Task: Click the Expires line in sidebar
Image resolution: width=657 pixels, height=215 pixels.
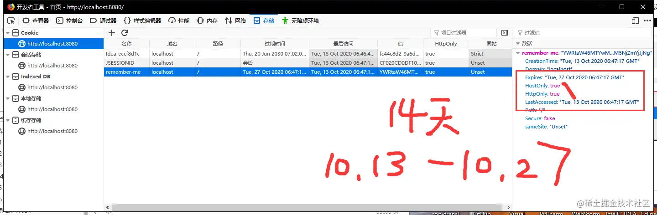Action: point(574,77)
